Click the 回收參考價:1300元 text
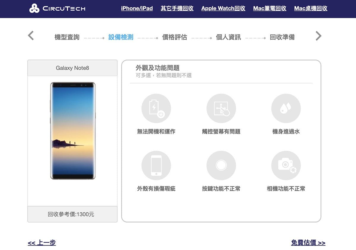 click(x=71, y=214)
